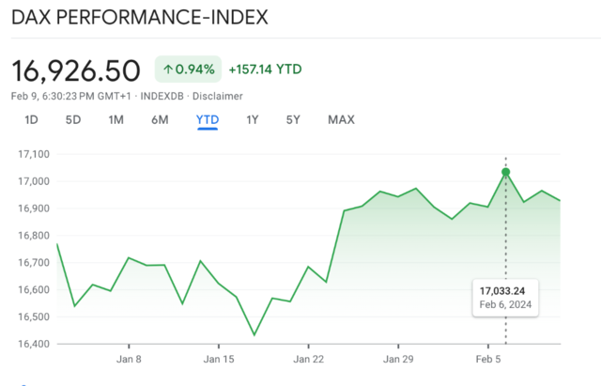Click the +157.14 YTD change label
This screenshot has width=601, height=386.
(x=265, y=69)
